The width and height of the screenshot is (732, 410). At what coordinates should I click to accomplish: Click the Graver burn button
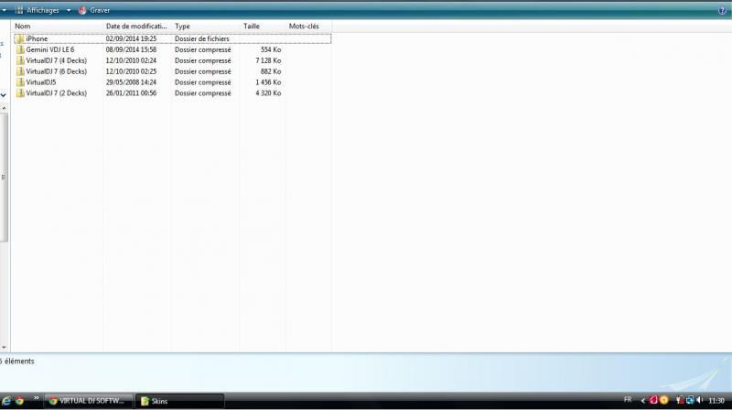(x=94, y=10)
